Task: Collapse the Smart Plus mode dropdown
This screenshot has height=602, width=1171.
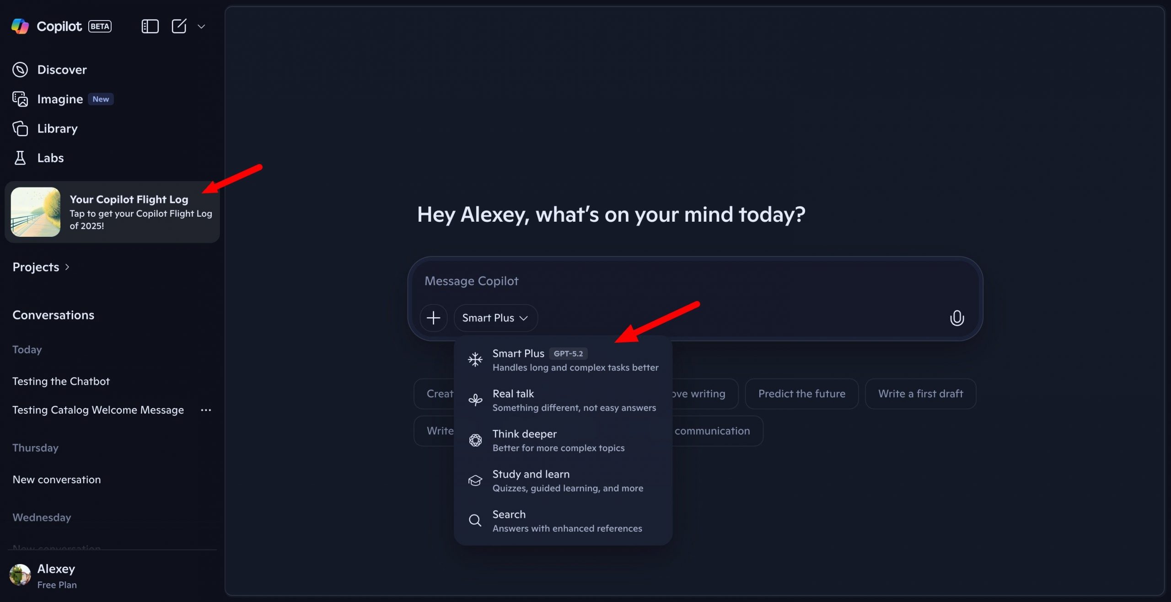Action: pyautogui.click(x=495, y=318)
